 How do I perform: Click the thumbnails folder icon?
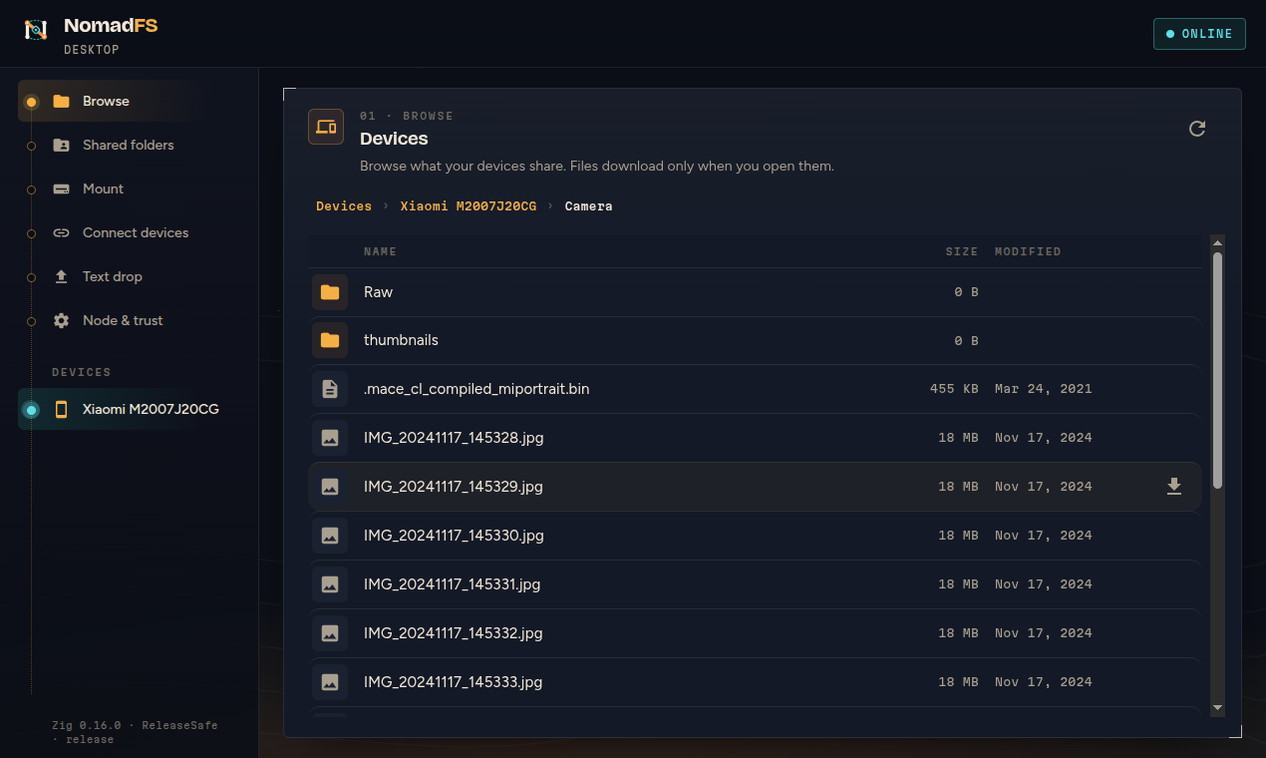(x=330, y=340)
